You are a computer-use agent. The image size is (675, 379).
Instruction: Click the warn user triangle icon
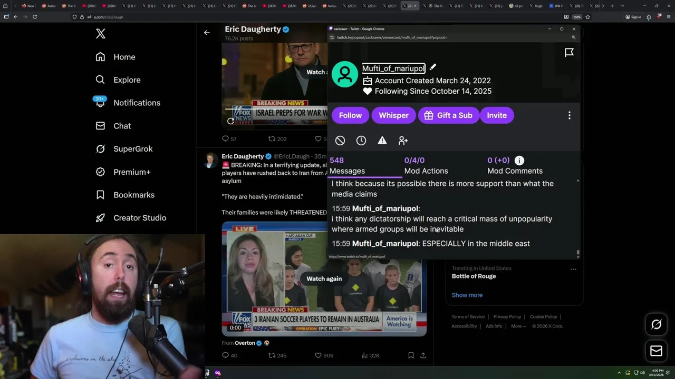pyautogui.click(x=382, y=141)
